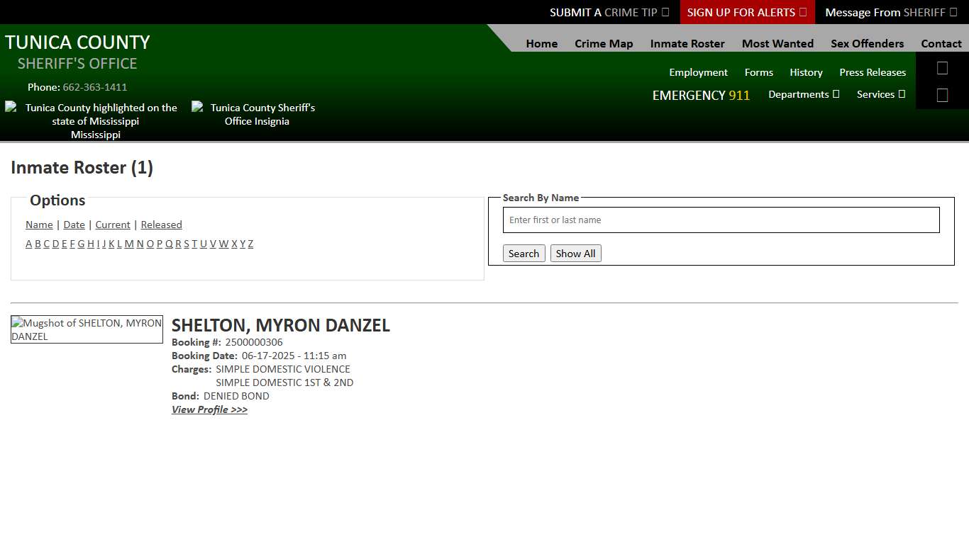Open Submit a Crime Tip
Image resolution: width=969 pixels, height=544 pixels.
point(609,12)
